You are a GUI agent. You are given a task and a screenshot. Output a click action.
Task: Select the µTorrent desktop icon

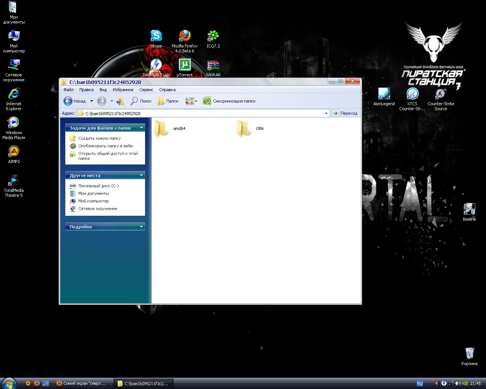coord(185,68)
